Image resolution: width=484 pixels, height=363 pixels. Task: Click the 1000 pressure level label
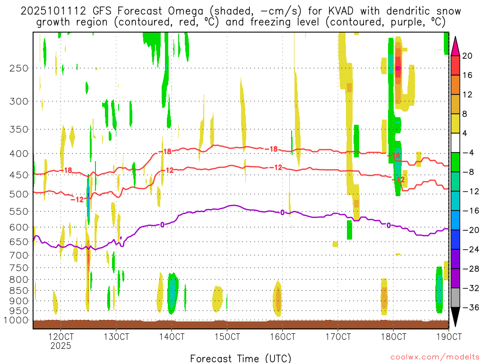tap(17, 320)
